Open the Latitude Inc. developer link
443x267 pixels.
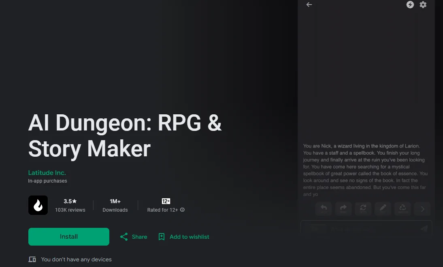(47, 172)
